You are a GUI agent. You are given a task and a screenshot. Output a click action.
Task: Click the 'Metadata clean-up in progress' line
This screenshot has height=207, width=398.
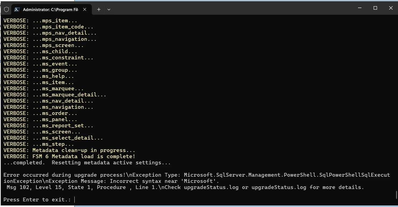coord(84,150)
